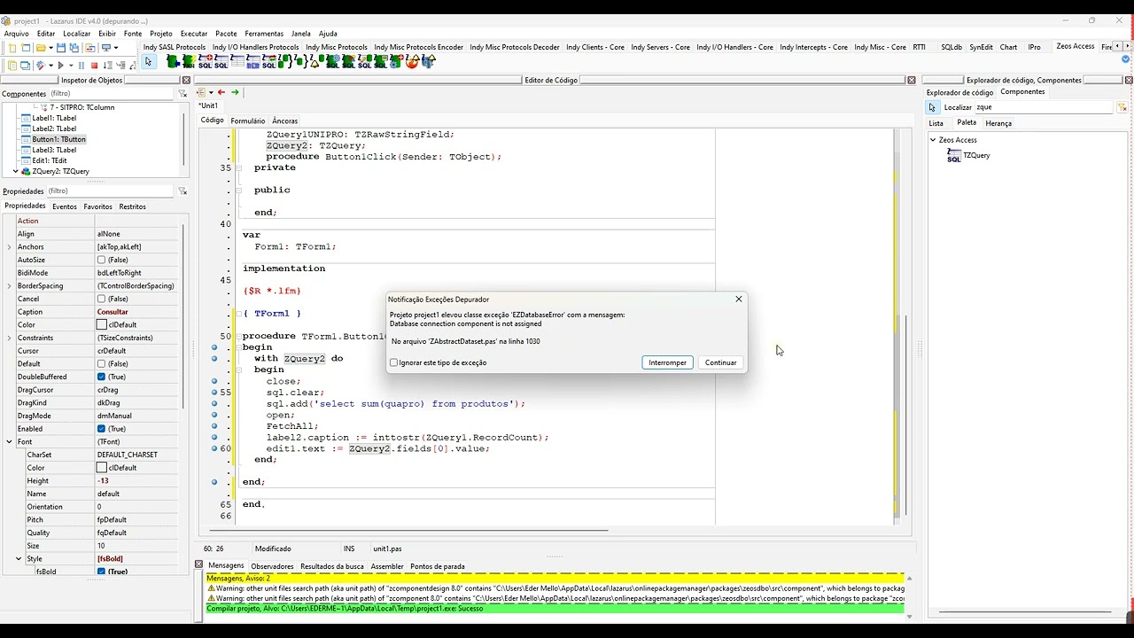Expand the BorderSpacing property
This screenshot has height=638, width=1134.
coord(9,286)
